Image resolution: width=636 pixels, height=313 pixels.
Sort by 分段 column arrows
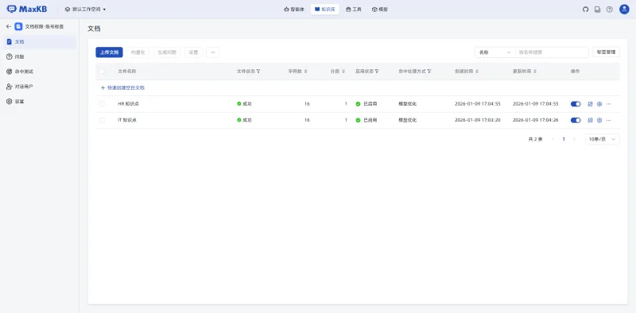click(343, 71)
